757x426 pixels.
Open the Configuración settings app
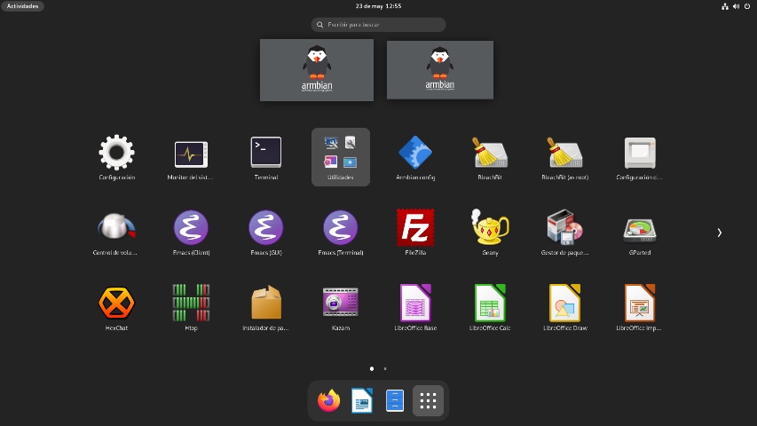(x=116, y=157)
